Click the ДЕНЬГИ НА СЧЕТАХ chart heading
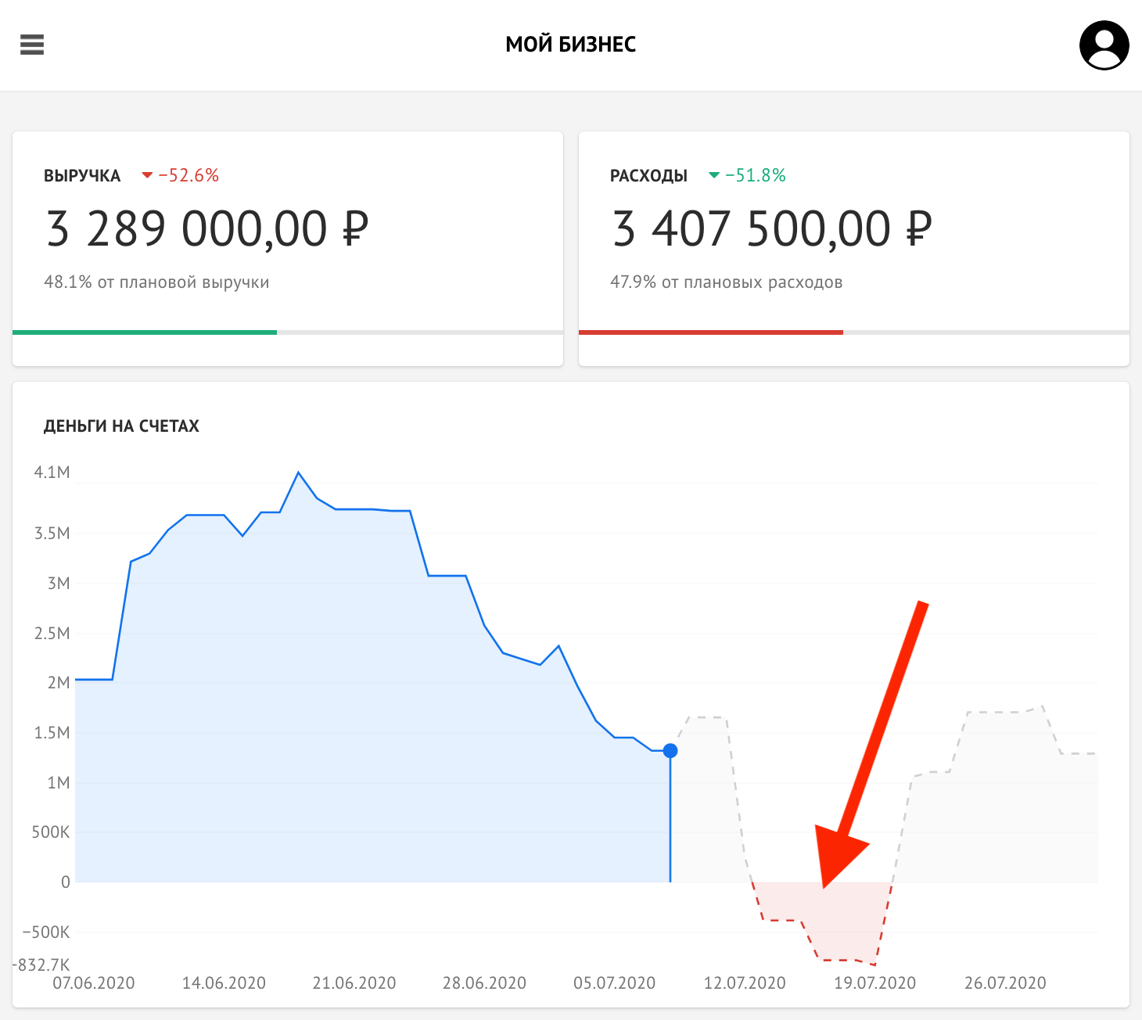The height and width of the screenshot is (1020, 1142). point(121,426)
